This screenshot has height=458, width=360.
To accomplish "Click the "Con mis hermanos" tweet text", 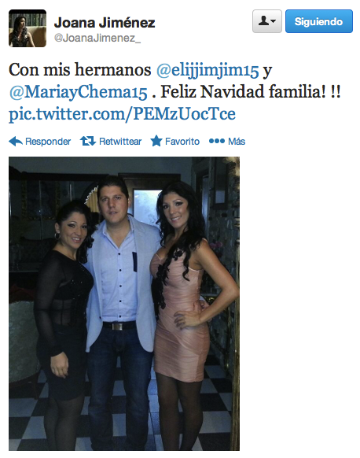I will pos(80,70).
